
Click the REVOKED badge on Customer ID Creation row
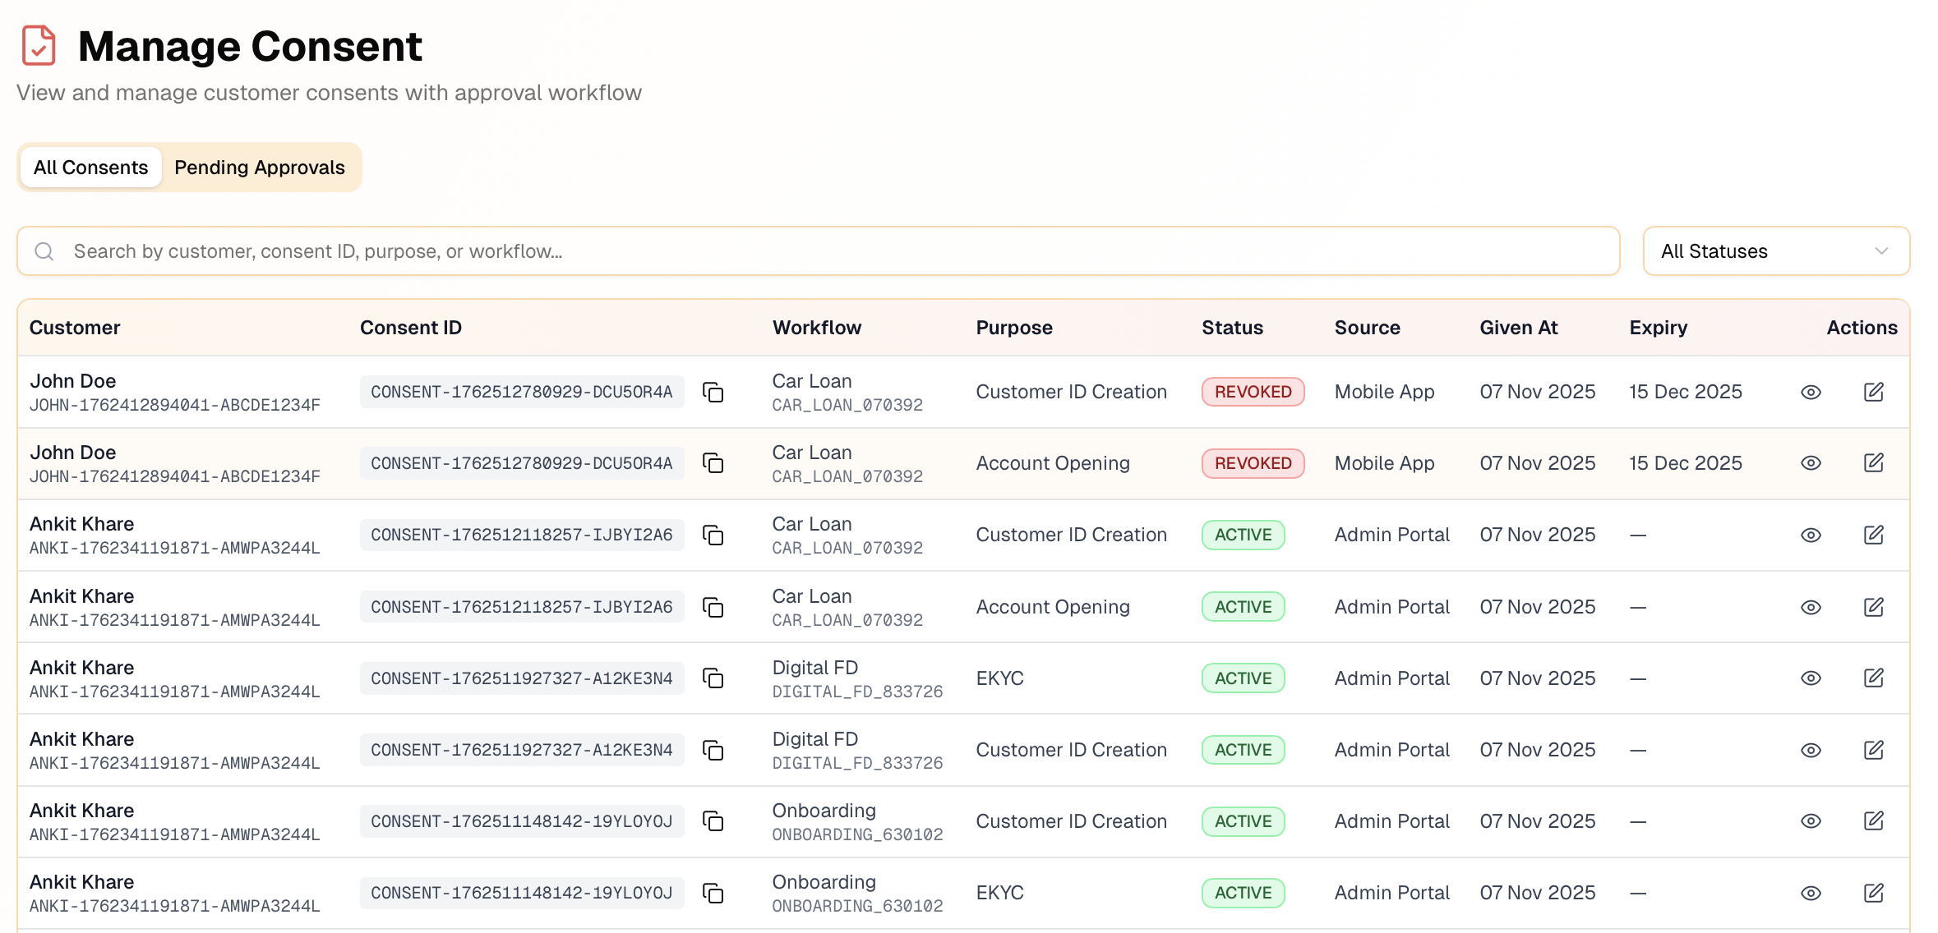tap(1252, 392)
